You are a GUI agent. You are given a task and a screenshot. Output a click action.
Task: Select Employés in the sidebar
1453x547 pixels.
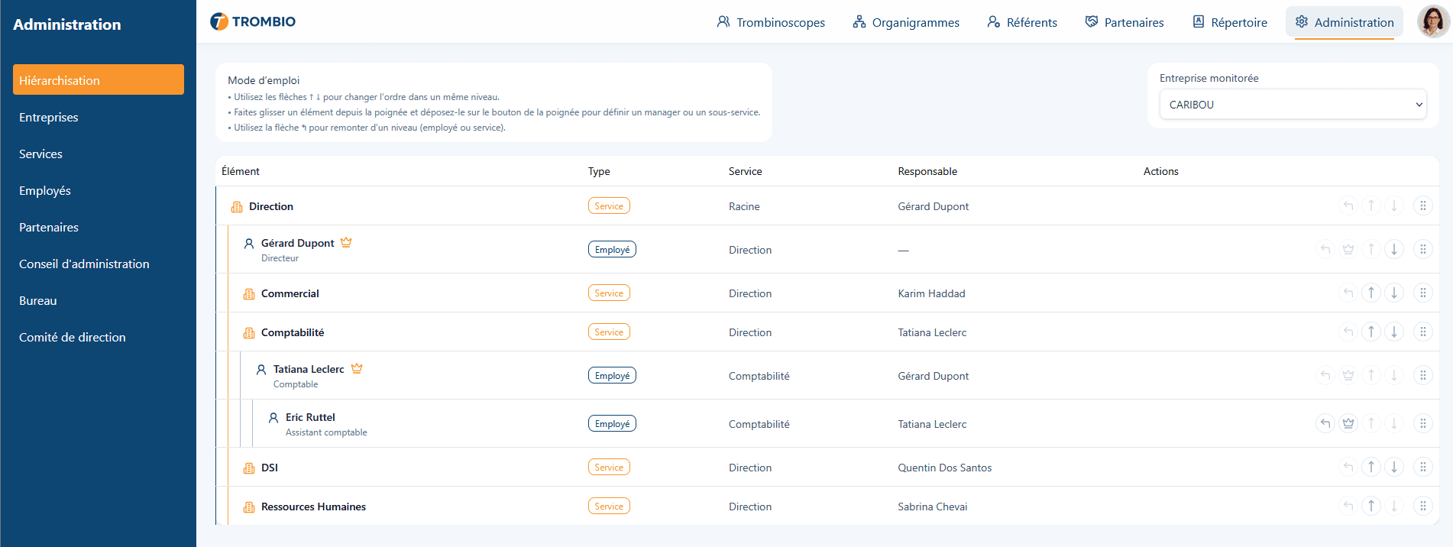[x=45, y=190]
